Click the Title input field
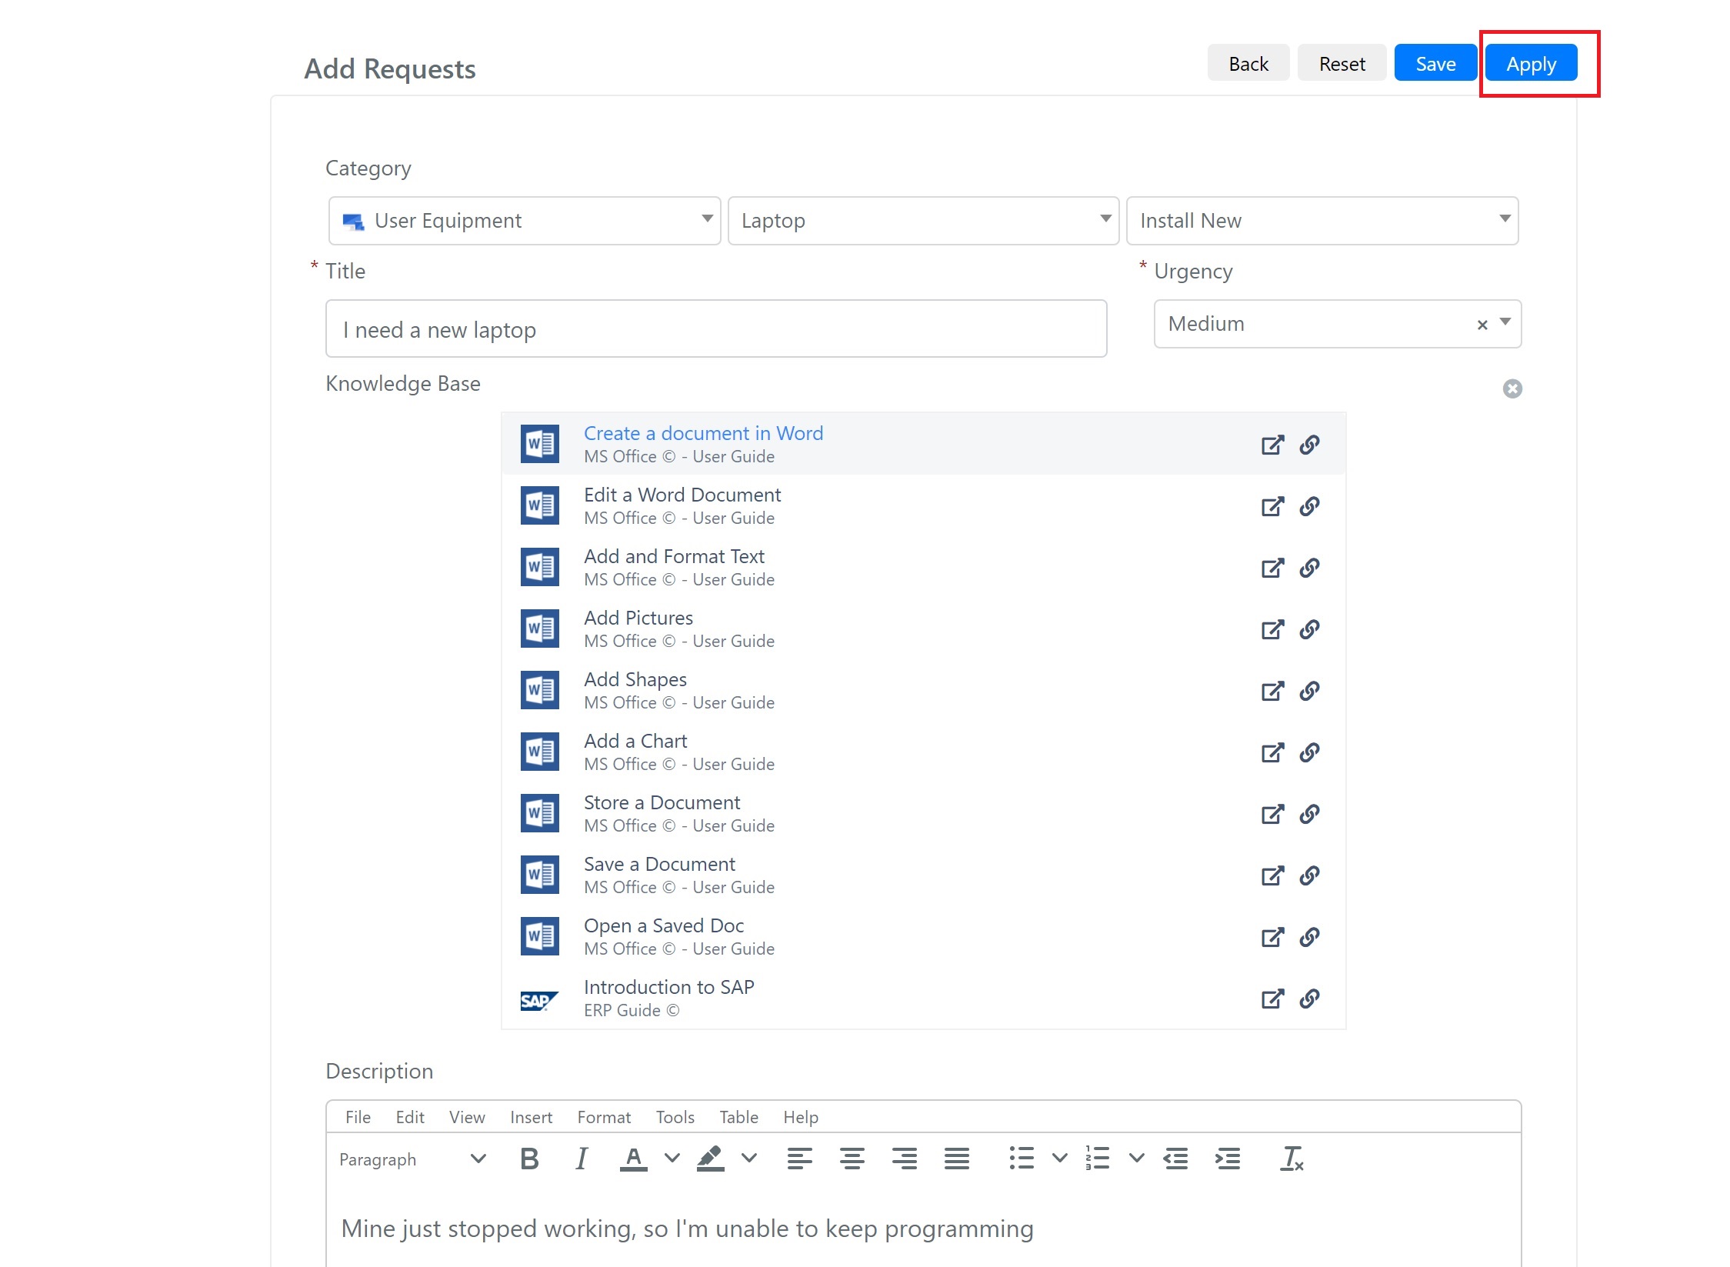The width and height of the screenshot is (1730, 1267). coord(716,328)
